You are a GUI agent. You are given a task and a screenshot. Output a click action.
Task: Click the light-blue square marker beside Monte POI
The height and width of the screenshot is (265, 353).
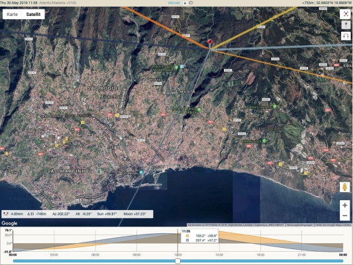pyautogui.click(x=181, y=67)
